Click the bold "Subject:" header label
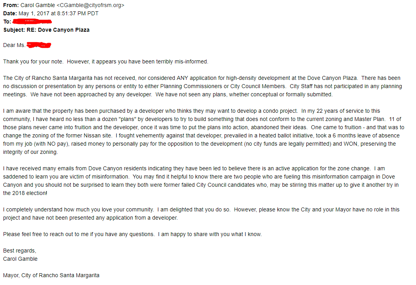416x285 pixels. click(14, 30)
